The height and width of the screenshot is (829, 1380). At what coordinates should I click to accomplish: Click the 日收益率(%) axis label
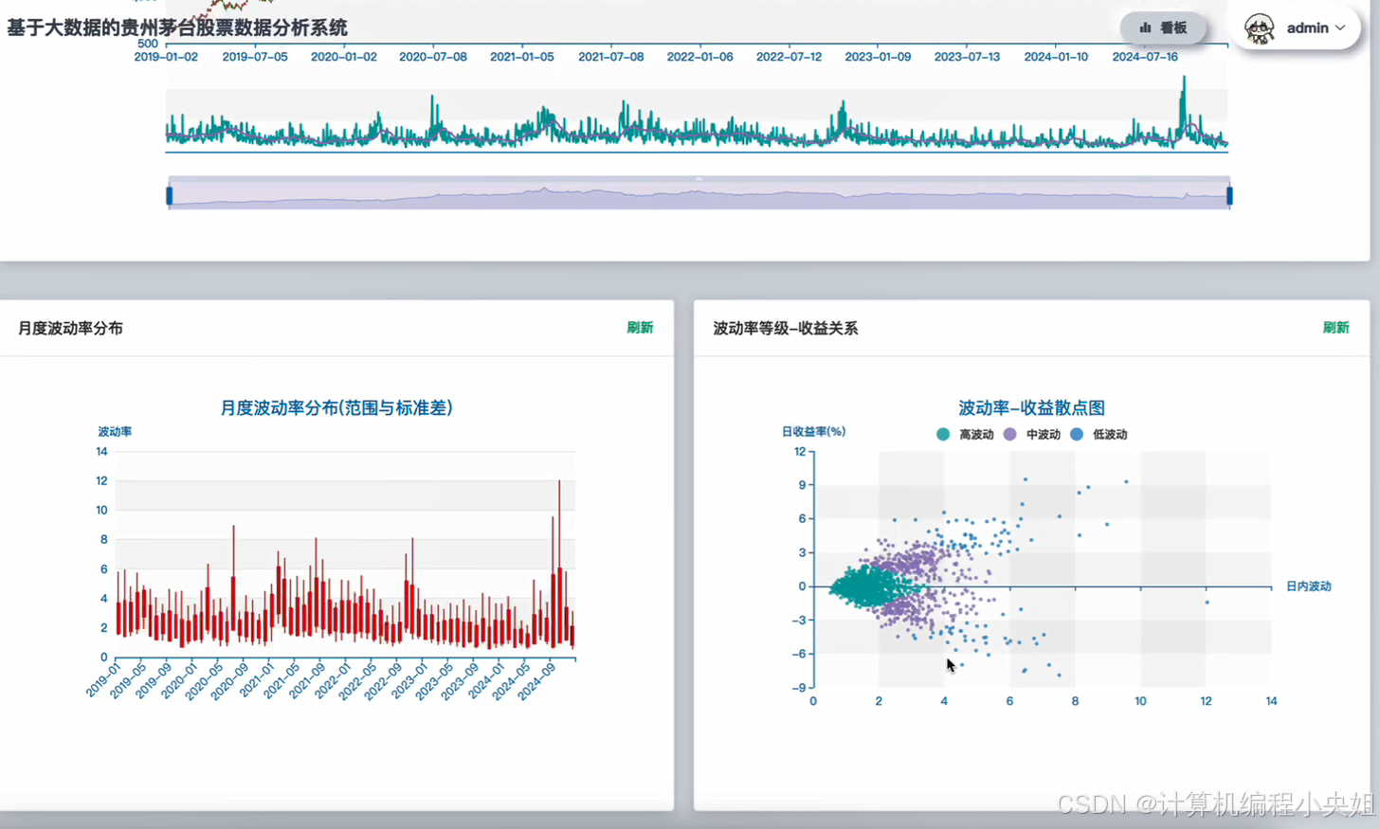coord(813,432)
